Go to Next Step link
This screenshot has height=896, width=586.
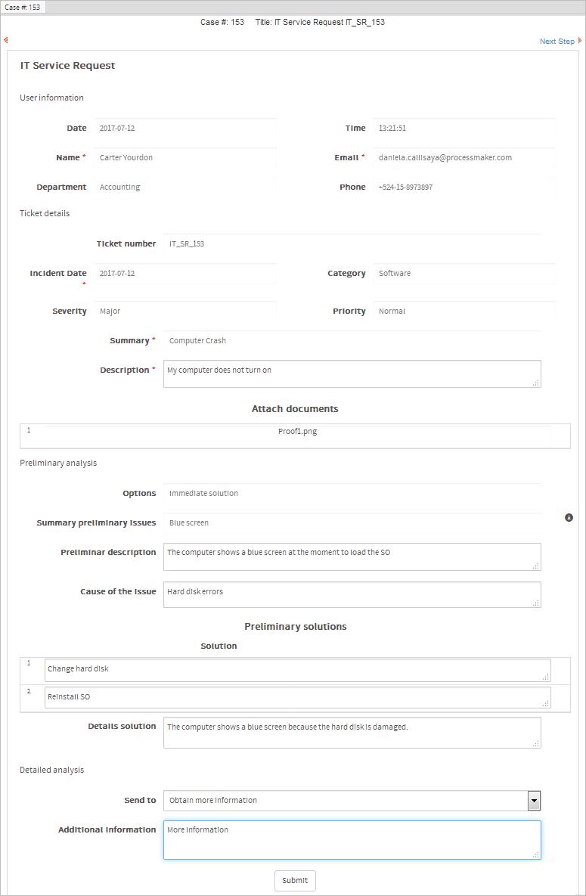(x=557, y=42)
